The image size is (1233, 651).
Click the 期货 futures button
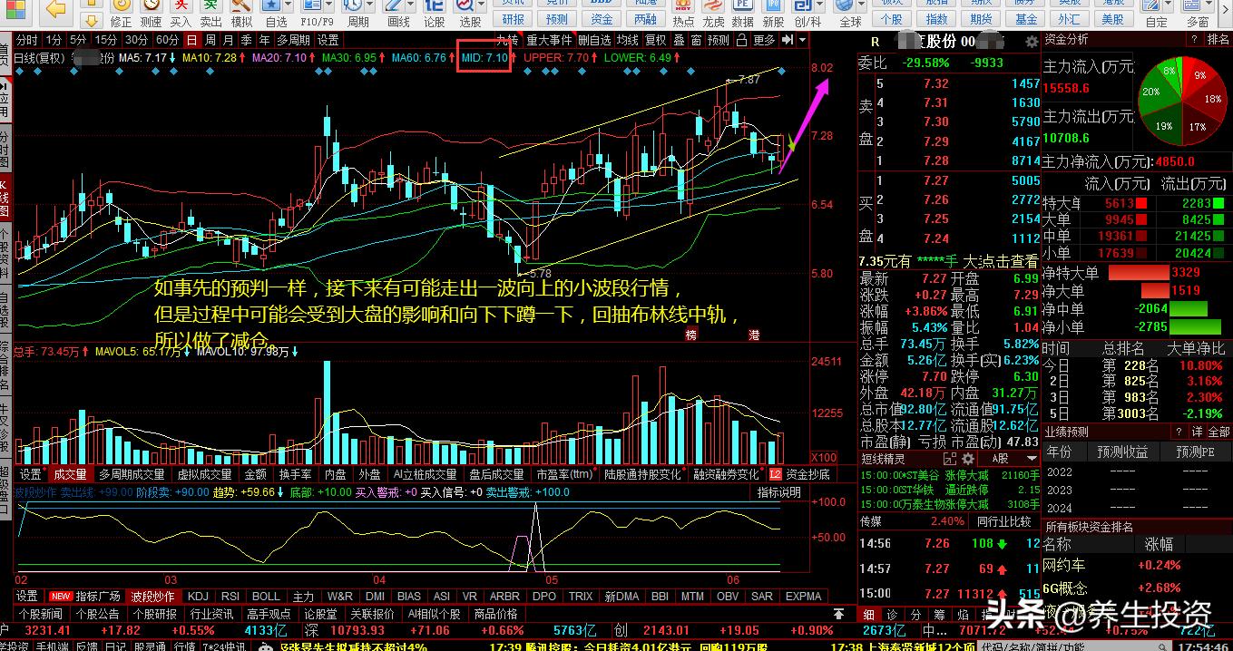click(x=982, y=18)
